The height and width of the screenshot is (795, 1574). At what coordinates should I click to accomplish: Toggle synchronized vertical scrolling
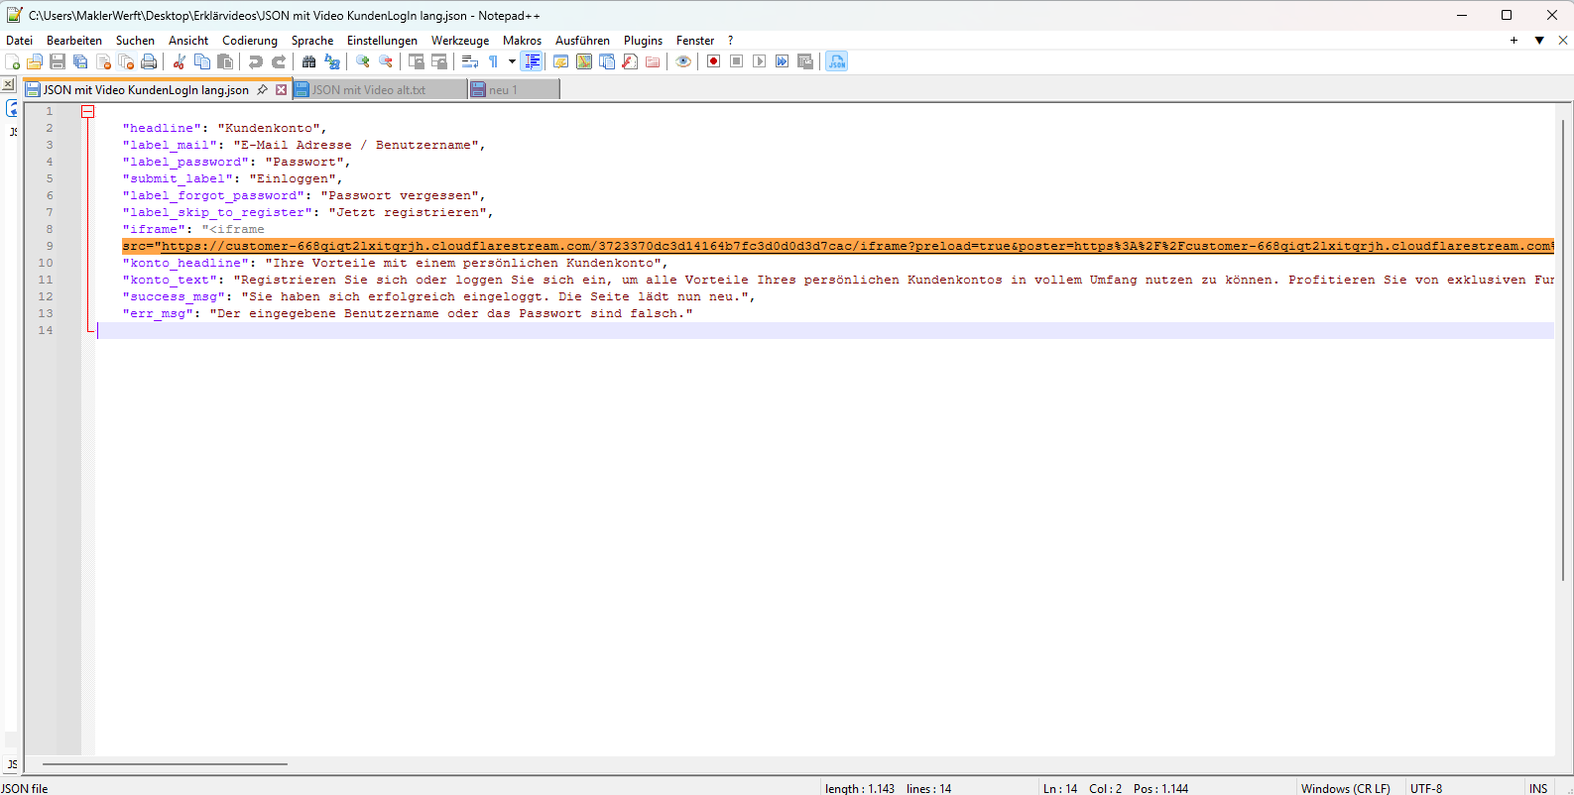point(417,61)
